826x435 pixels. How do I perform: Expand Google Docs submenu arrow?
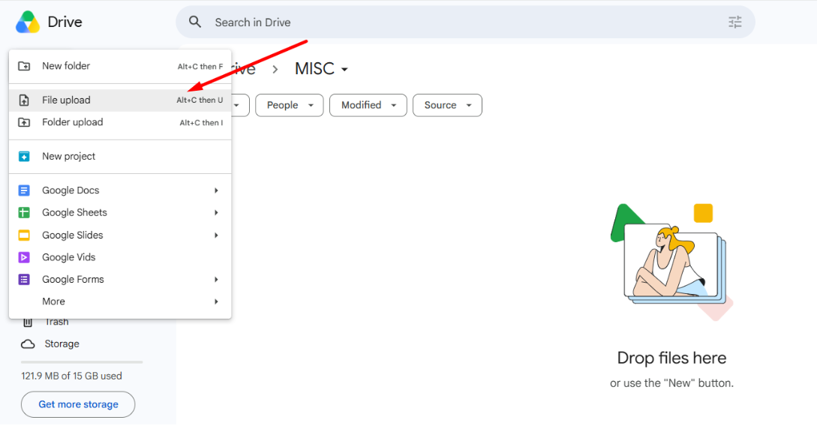pos(216,190)
